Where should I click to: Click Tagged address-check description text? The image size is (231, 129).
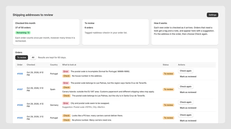click(x=106, y=33)
